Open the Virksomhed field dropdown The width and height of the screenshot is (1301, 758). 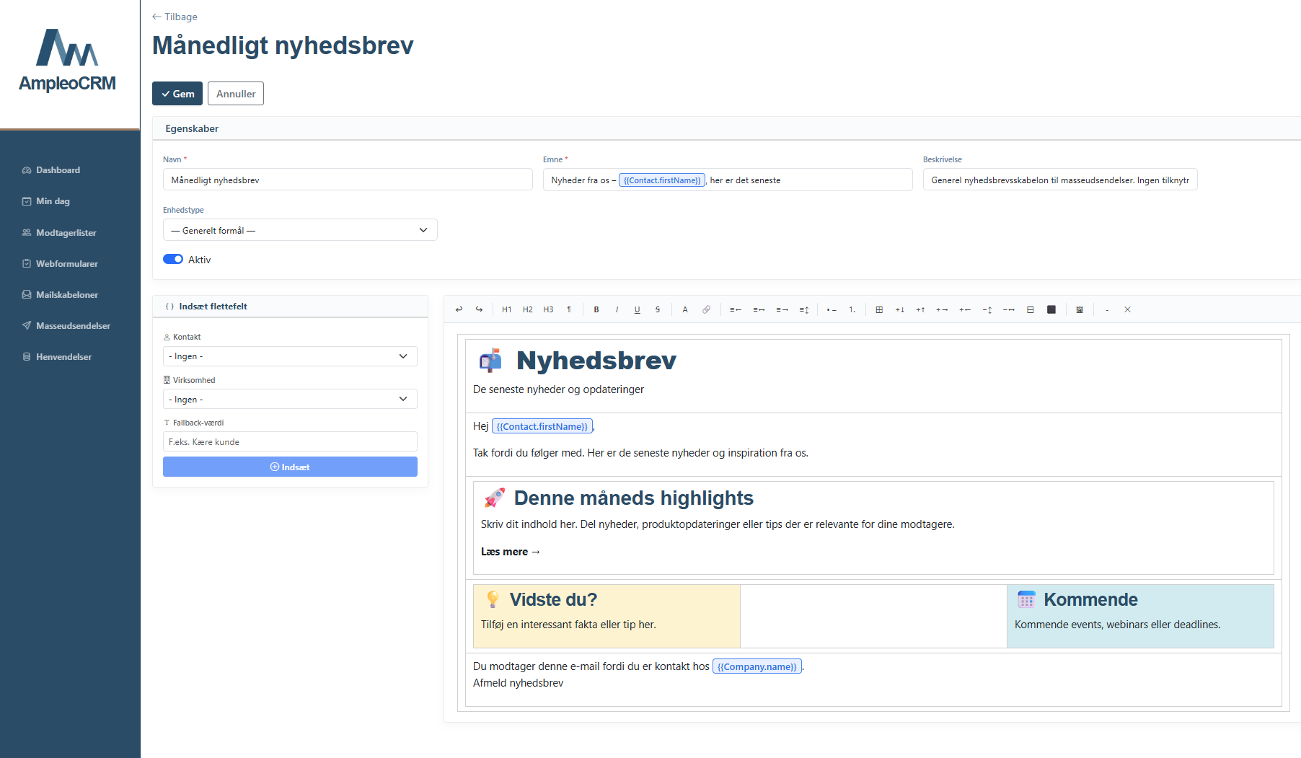290,399
